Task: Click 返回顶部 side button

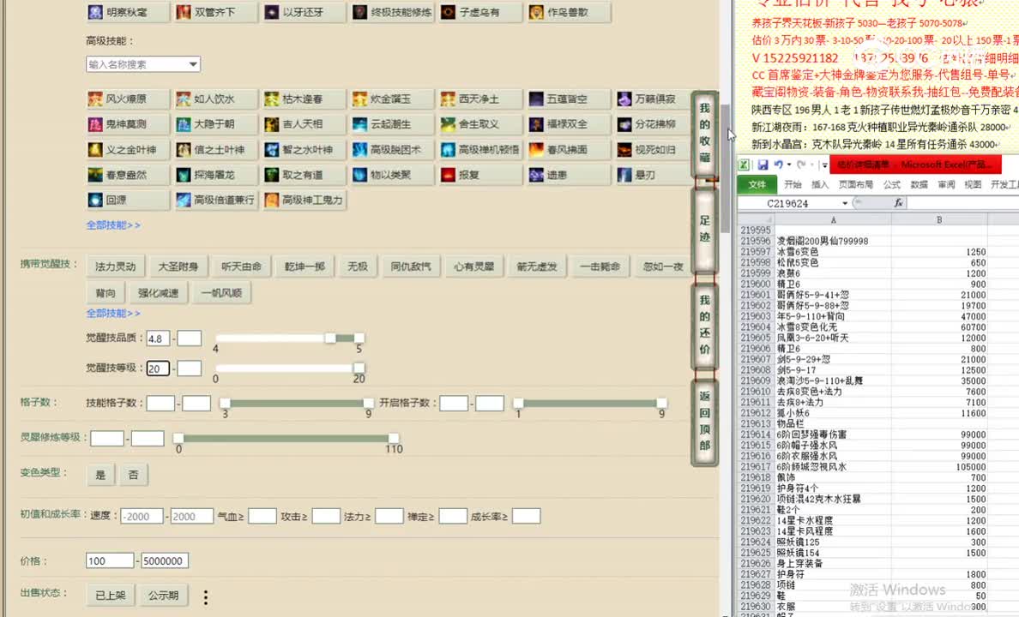Action: click(x=704, y=421)
